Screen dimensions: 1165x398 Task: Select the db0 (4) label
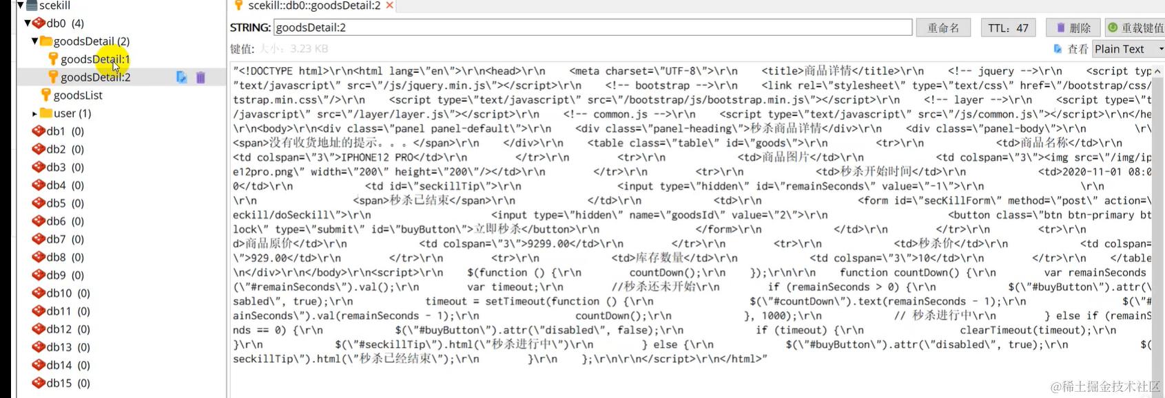point(65,23)
